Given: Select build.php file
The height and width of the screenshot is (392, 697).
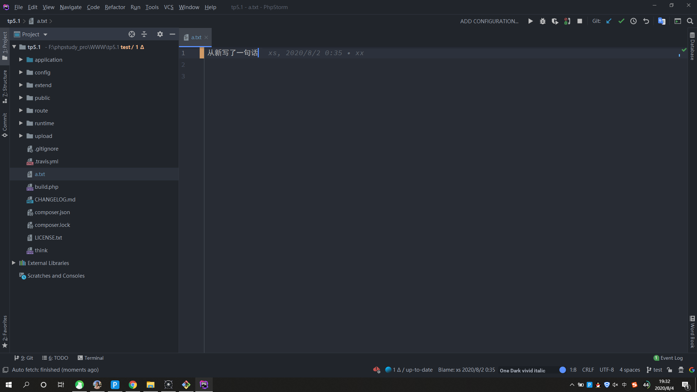Looking at the screenshot, I should click(x=46, y=187).
